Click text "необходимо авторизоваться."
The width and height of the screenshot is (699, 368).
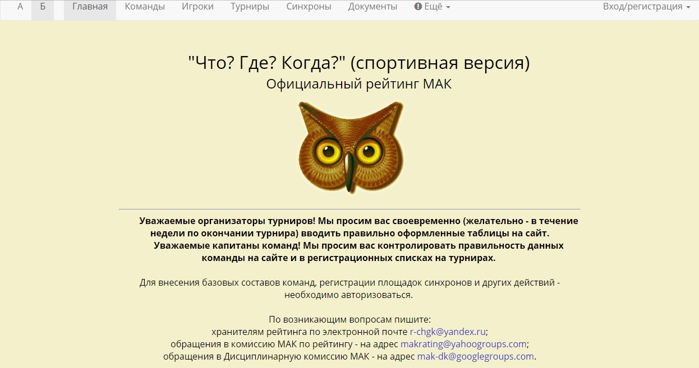pos(348,295)
